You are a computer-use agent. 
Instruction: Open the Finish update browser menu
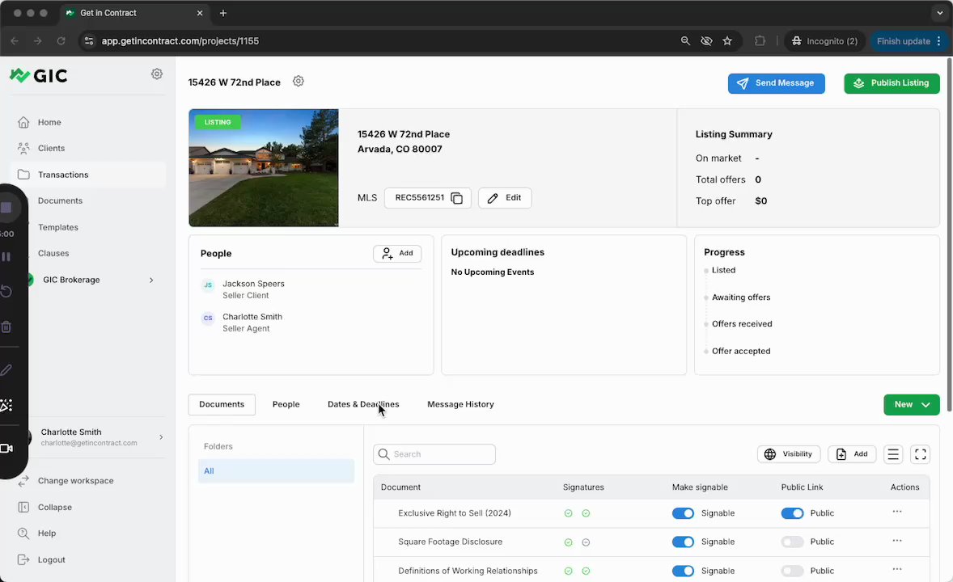[x=909, y=40]
